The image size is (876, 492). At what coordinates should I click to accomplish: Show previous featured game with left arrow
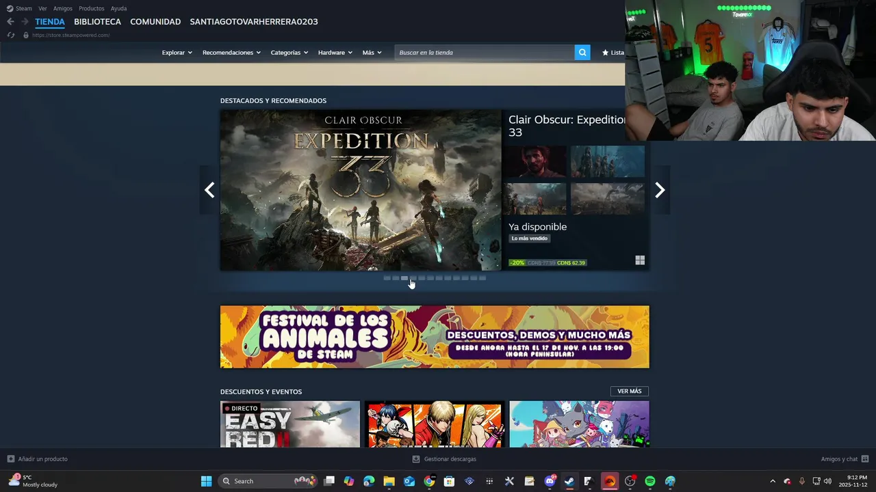[x=209, y=190]
